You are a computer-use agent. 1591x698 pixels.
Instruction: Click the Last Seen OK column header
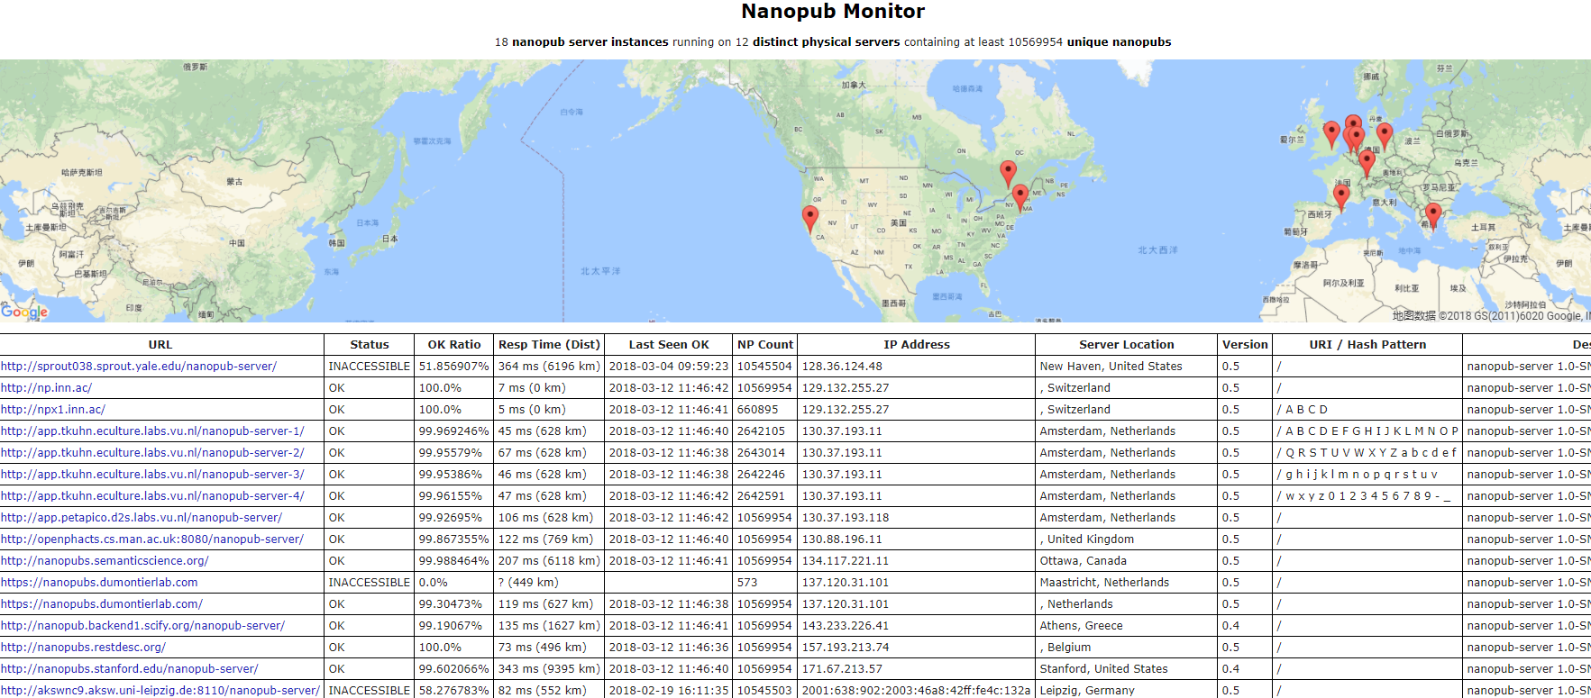pos(669,345)
